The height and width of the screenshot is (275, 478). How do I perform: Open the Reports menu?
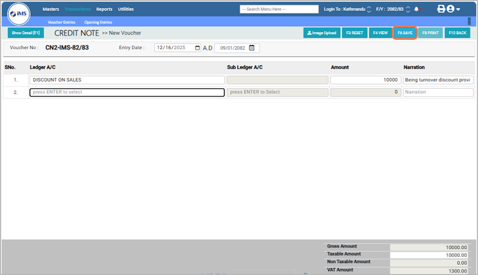104,9
